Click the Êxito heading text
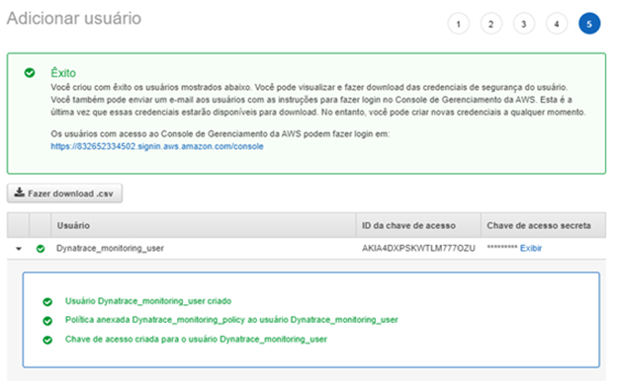 (63, 73)
